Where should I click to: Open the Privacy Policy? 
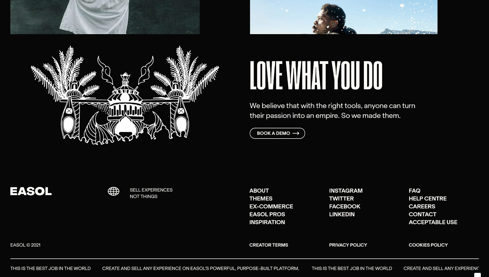[348, 245]
